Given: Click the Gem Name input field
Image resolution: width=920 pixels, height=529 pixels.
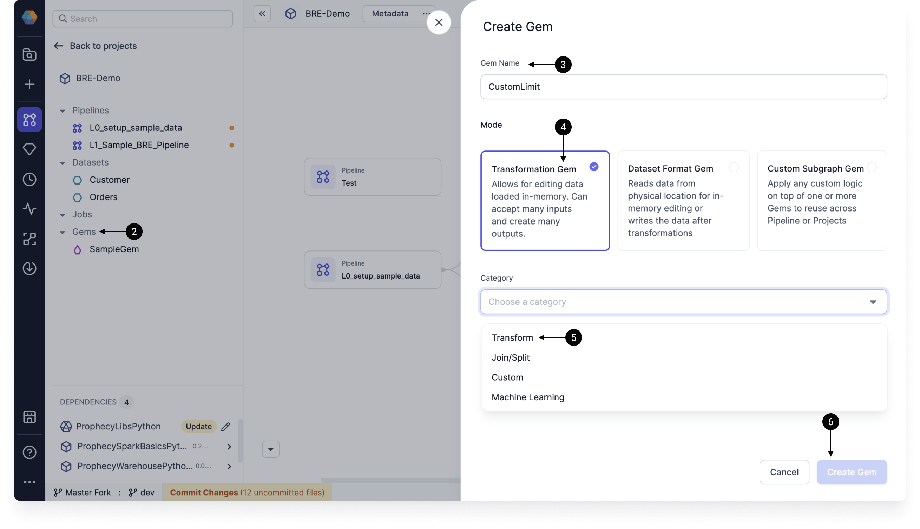Looking at the screenshot, I should tap(684, 87).
